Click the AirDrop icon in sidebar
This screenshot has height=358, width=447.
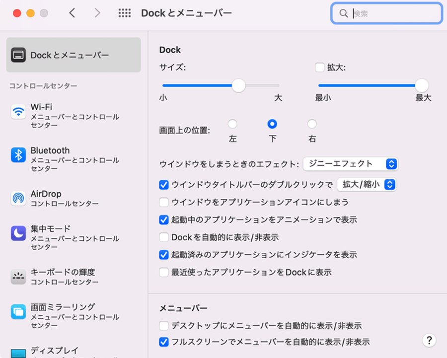(x=18, y=198)
